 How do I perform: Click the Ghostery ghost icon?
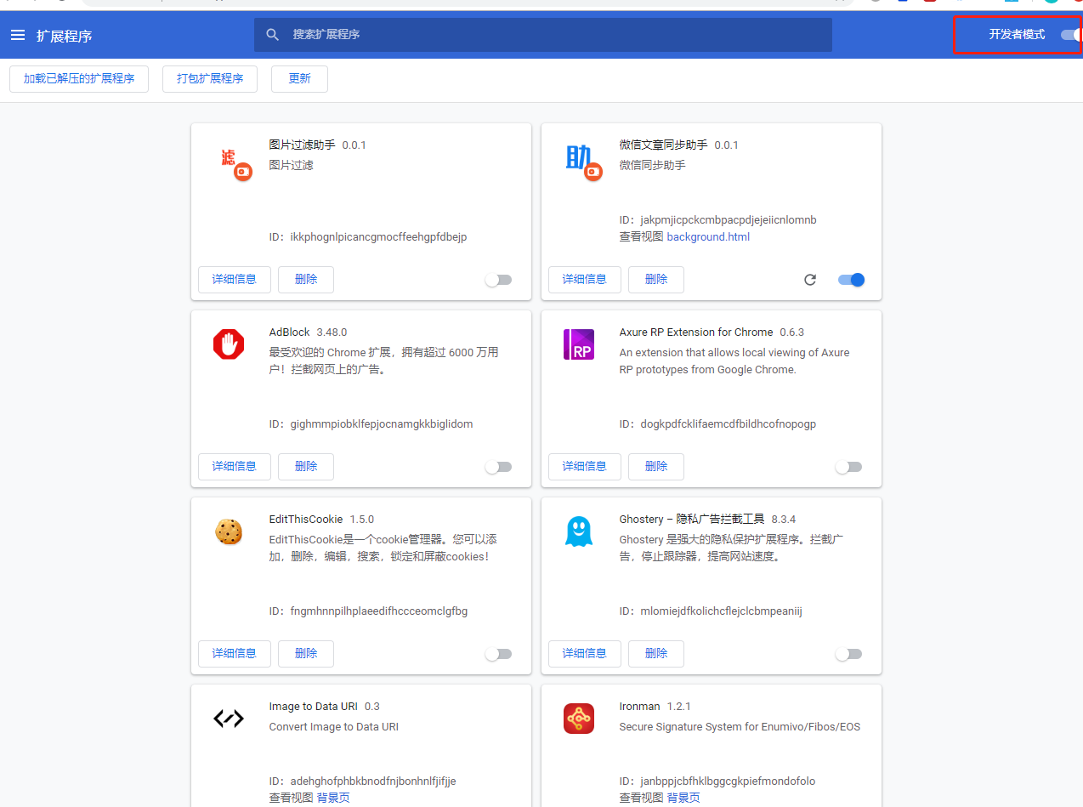click(x=579, y=531)
